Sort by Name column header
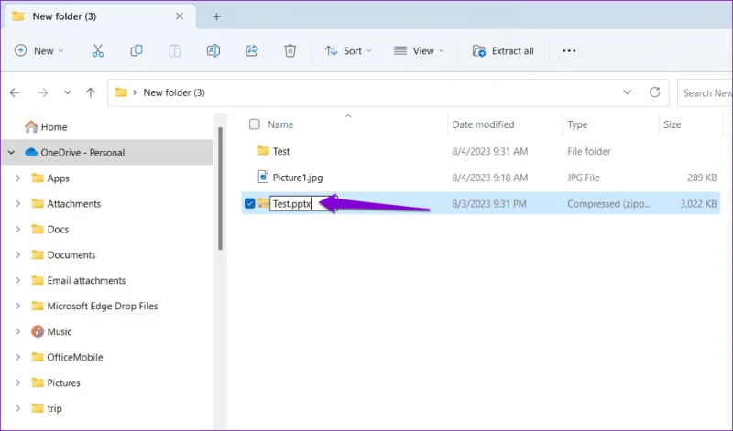Screen dimensions: 733x431 point(280,124)
